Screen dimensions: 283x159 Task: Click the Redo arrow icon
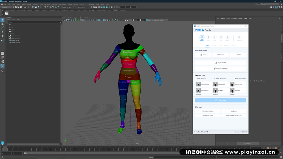coord(26,7)
